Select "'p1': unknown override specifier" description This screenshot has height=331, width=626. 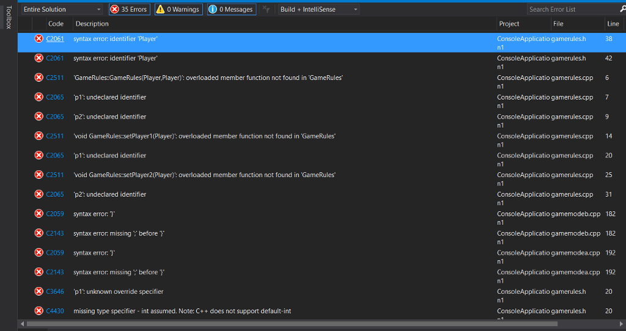(118, 291)
